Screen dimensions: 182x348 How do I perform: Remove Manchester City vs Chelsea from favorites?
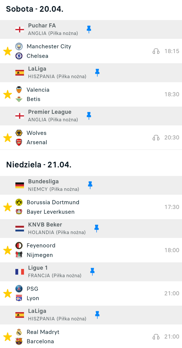(8, 51)
